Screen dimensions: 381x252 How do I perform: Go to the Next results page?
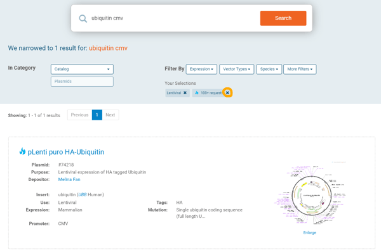(110, 115)
